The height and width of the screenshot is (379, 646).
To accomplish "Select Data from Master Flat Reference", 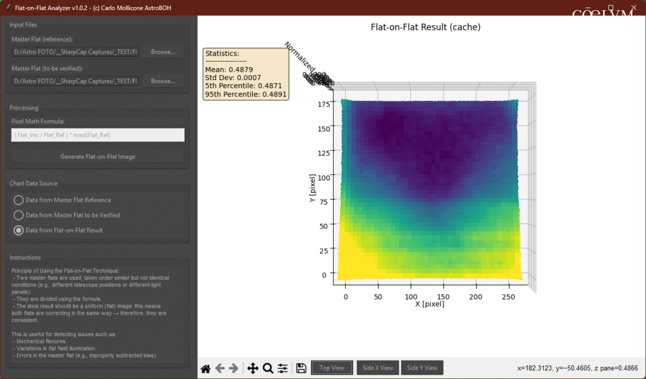I will (x=19, y=200).
